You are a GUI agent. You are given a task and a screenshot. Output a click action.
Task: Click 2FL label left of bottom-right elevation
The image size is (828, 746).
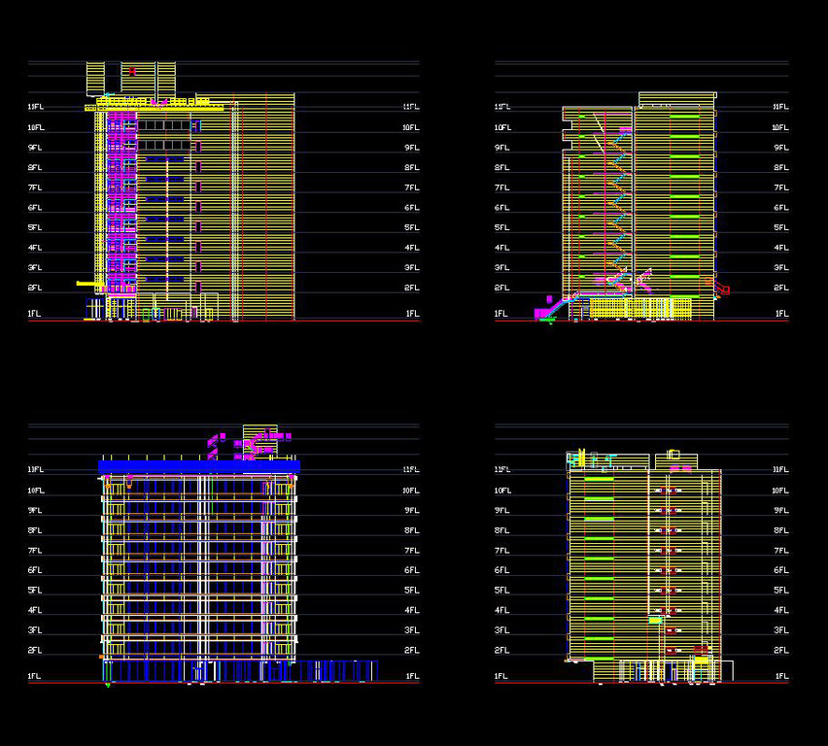pos(501,651)
